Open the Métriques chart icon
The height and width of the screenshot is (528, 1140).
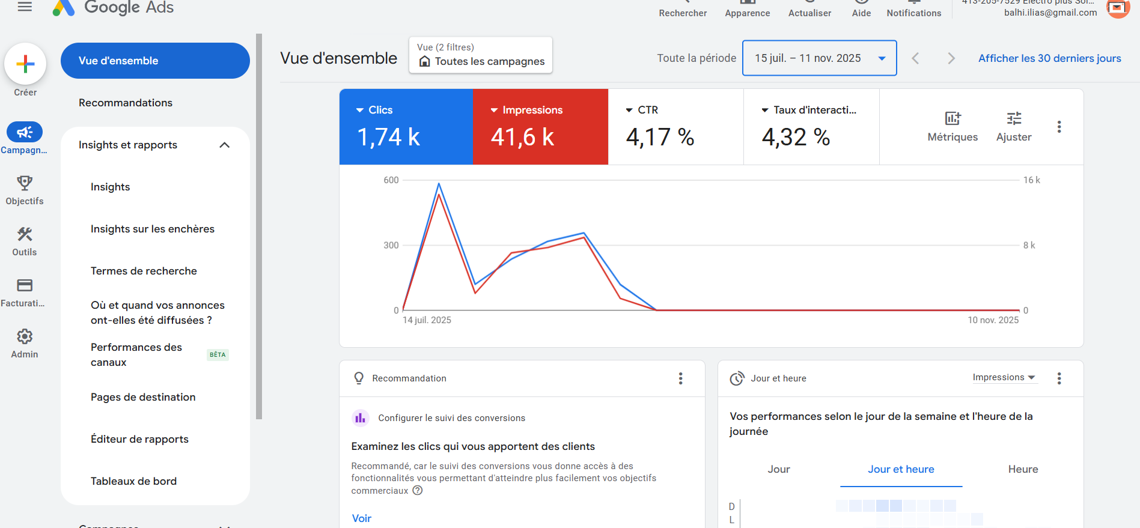(953, 119)
